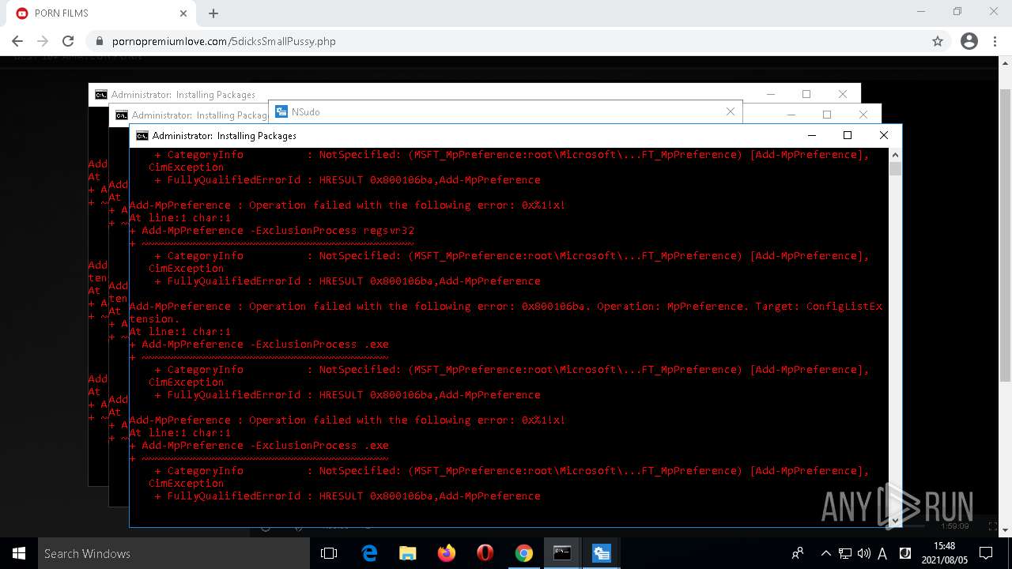
Task: Open the taskbar clock and date
Action: pyautogui.click(x=944, y=553)
